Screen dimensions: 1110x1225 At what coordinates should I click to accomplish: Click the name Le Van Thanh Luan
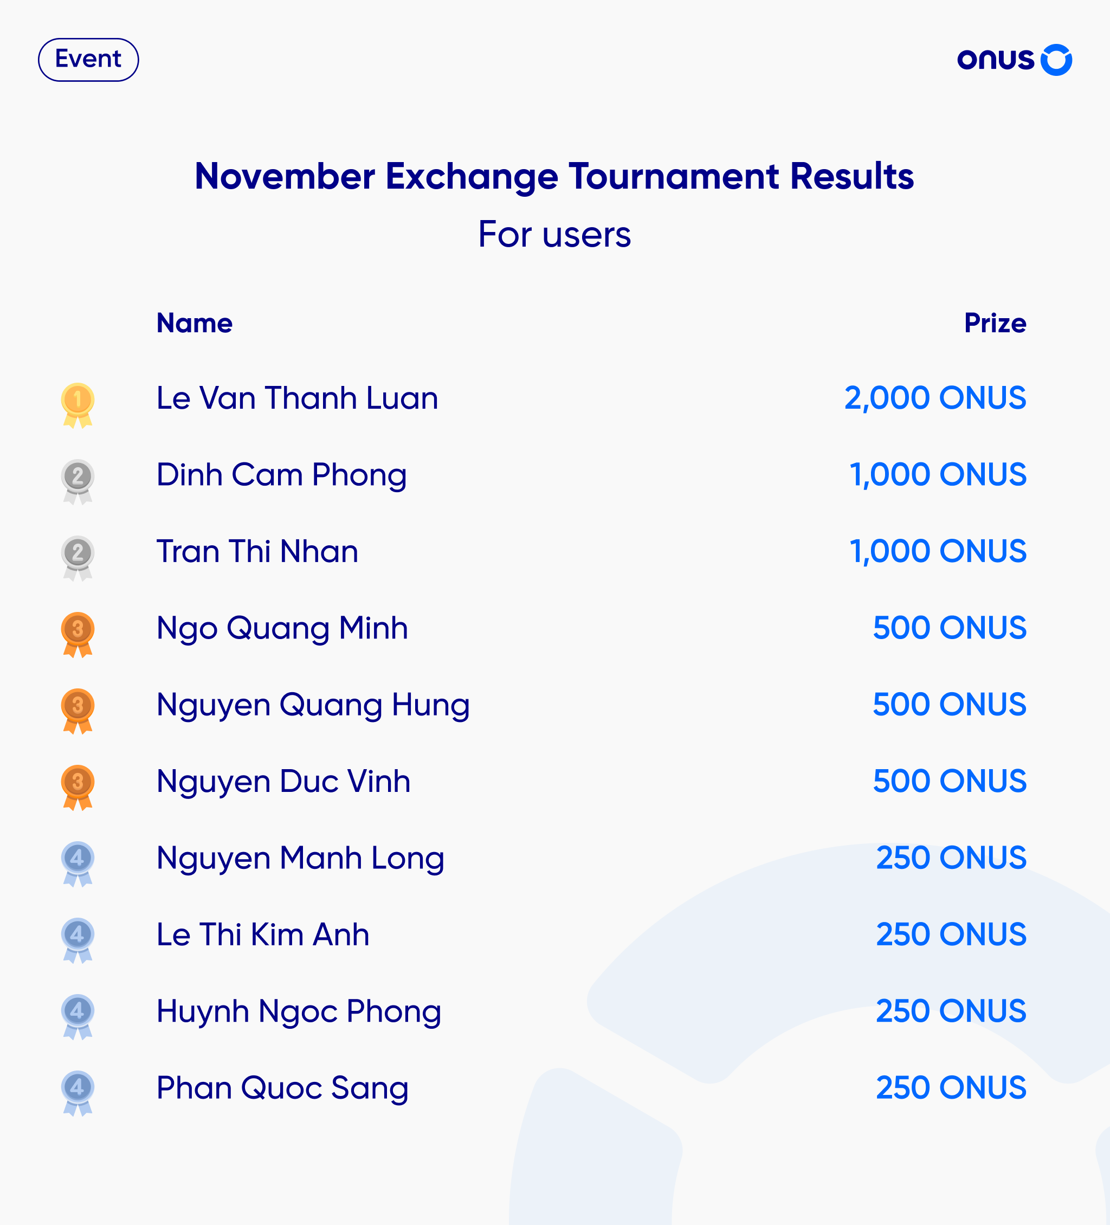[x=297, y=398]
